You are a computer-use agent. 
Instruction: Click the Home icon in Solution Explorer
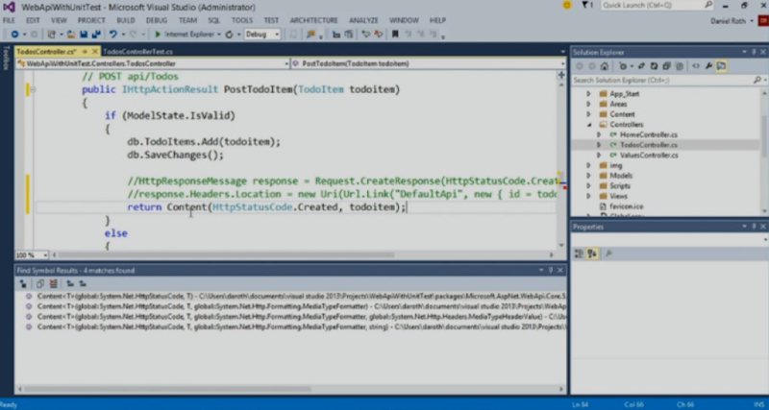pos(605,66)
